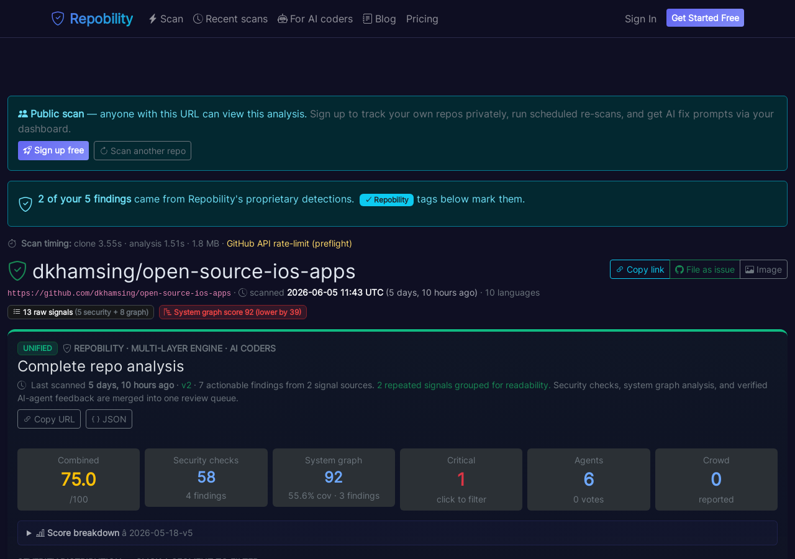The width and height of the screenshot is (795, 559).
Task: Click the JSON button
Action: [x=109, y=419]
